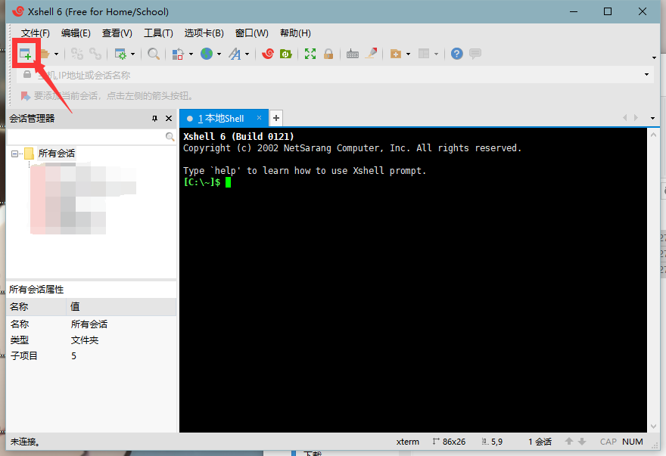
Task: Collapse the 所有会话 tree node
Action: click(15, 154)
